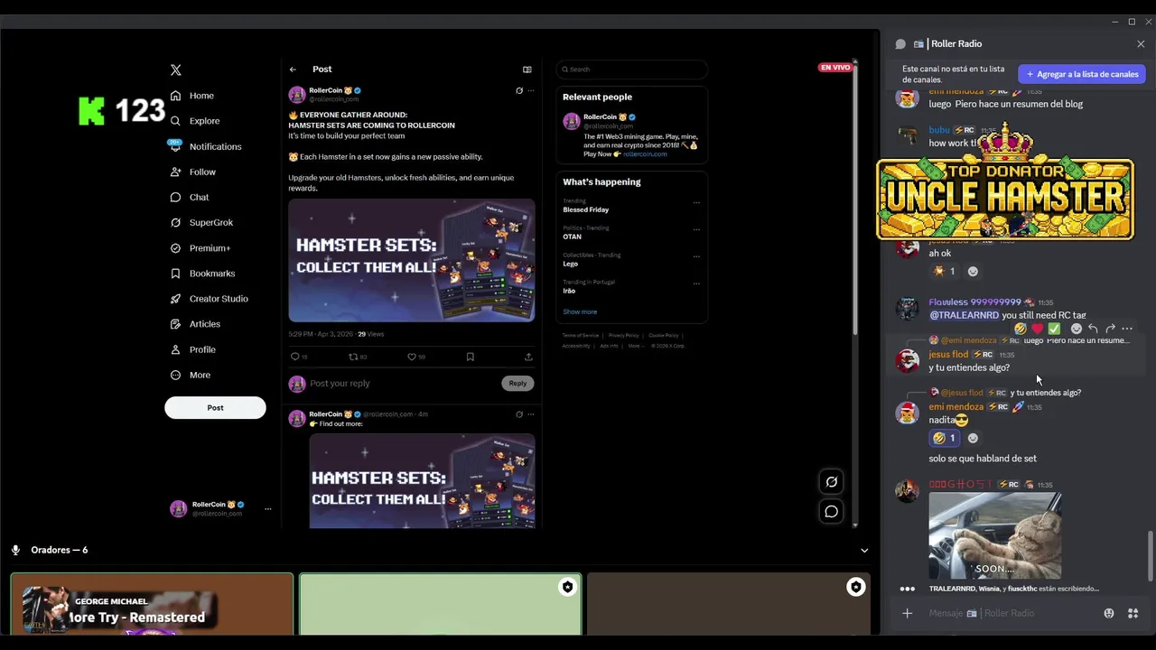Click the gray Reply button
The height and width of the screenshot is (650, 1156).
(517, 384)
